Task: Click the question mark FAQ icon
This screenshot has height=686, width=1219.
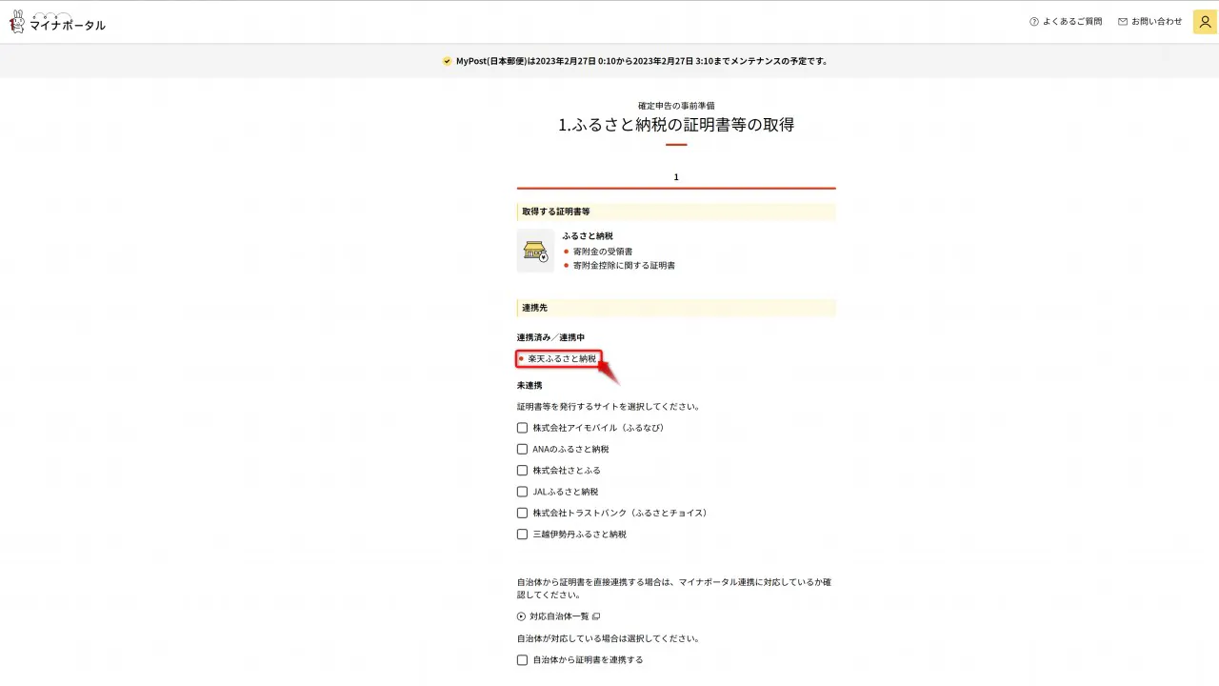Action: point(1034,22)
